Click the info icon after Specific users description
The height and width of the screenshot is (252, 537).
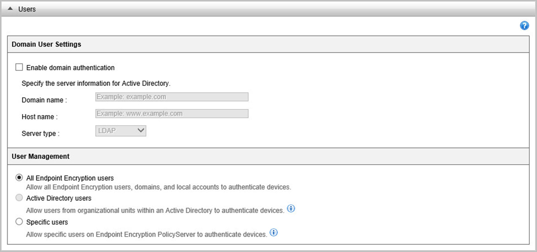274,232
